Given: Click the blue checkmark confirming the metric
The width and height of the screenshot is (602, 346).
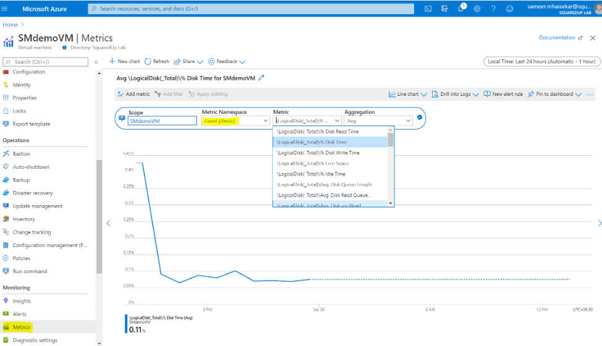Looking at the screenshot, I should coord(420,117).
